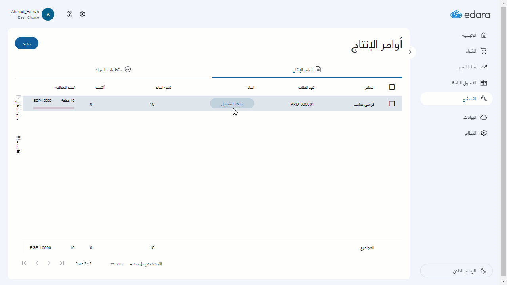Viewport: 507px width, 285px height.
Task: Open the فلترة النتائج filter panel
Action: pos(18,107)
